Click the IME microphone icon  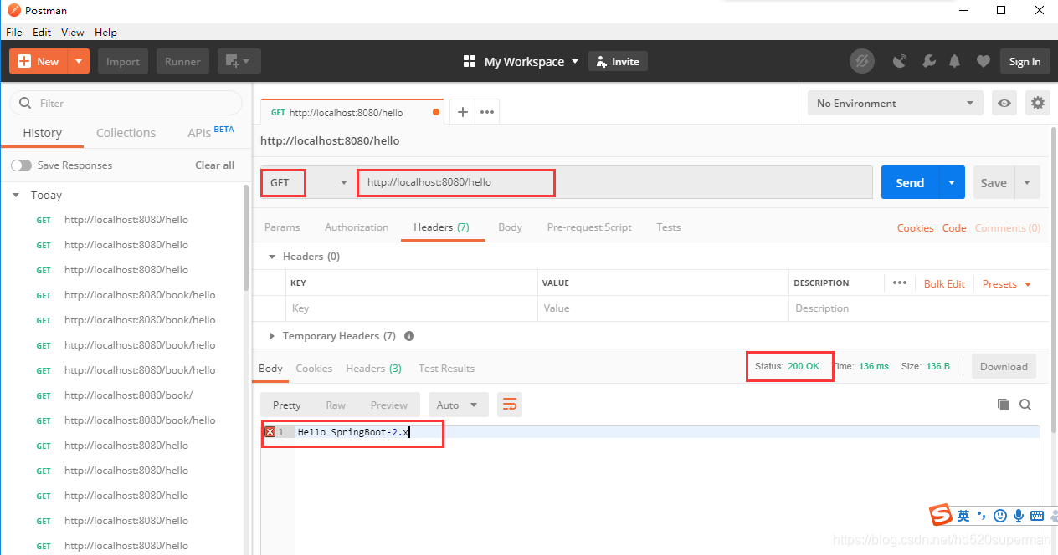coord(1019,516)
